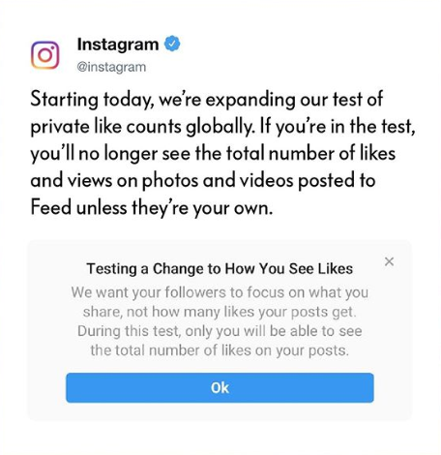Open the Instagram display name profile
Viewport: 441px width, 455px height.
point(118,45)
